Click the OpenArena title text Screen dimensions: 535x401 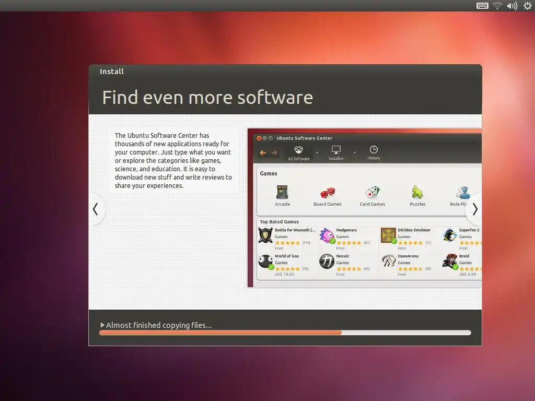tap(408, 256)
